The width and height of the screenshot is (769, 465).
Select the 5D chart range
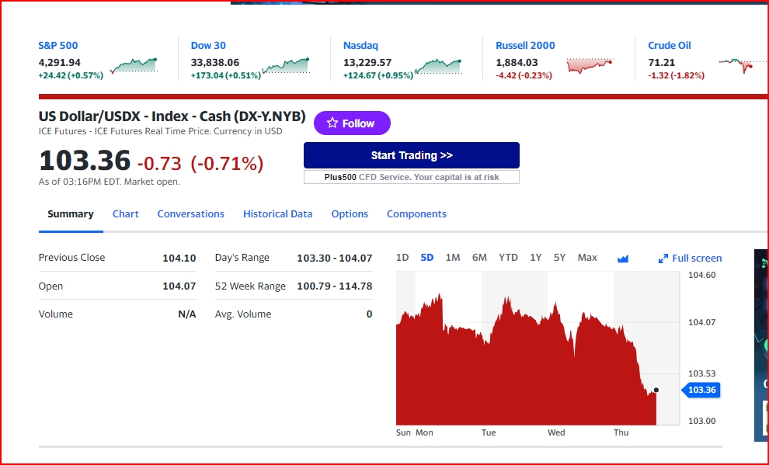coord(427,257)
